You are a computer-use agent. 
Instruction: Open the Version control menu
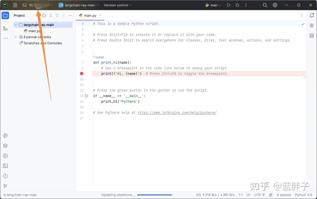pos(116,5)
